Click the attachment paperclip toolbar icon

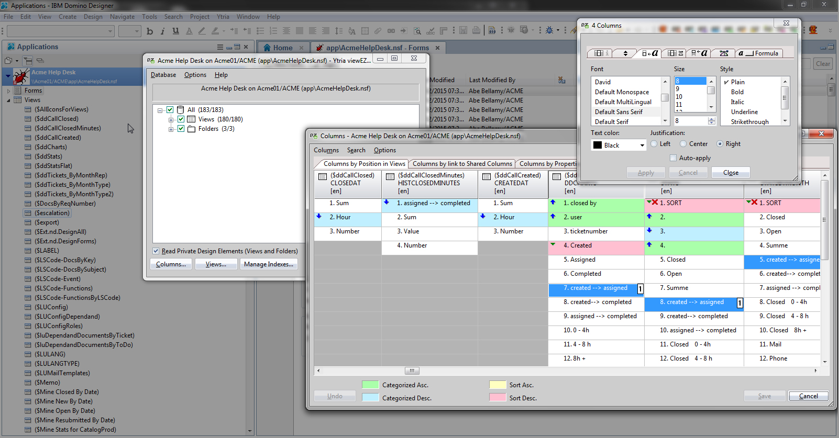(378, 31)
